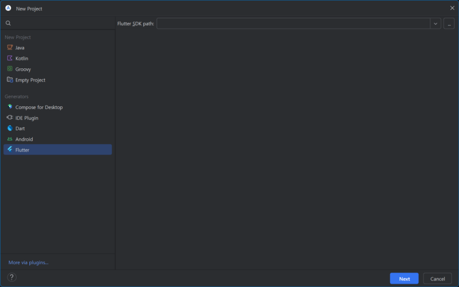Select the Java project type label
The width and height of the screenshot is (459, 287).
[20, 48]
